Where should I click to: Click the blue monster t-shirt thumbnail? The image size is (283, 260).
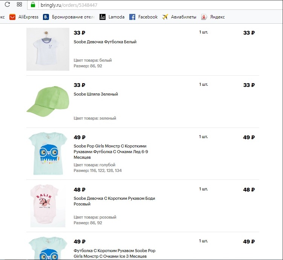(x=48, y=153)
